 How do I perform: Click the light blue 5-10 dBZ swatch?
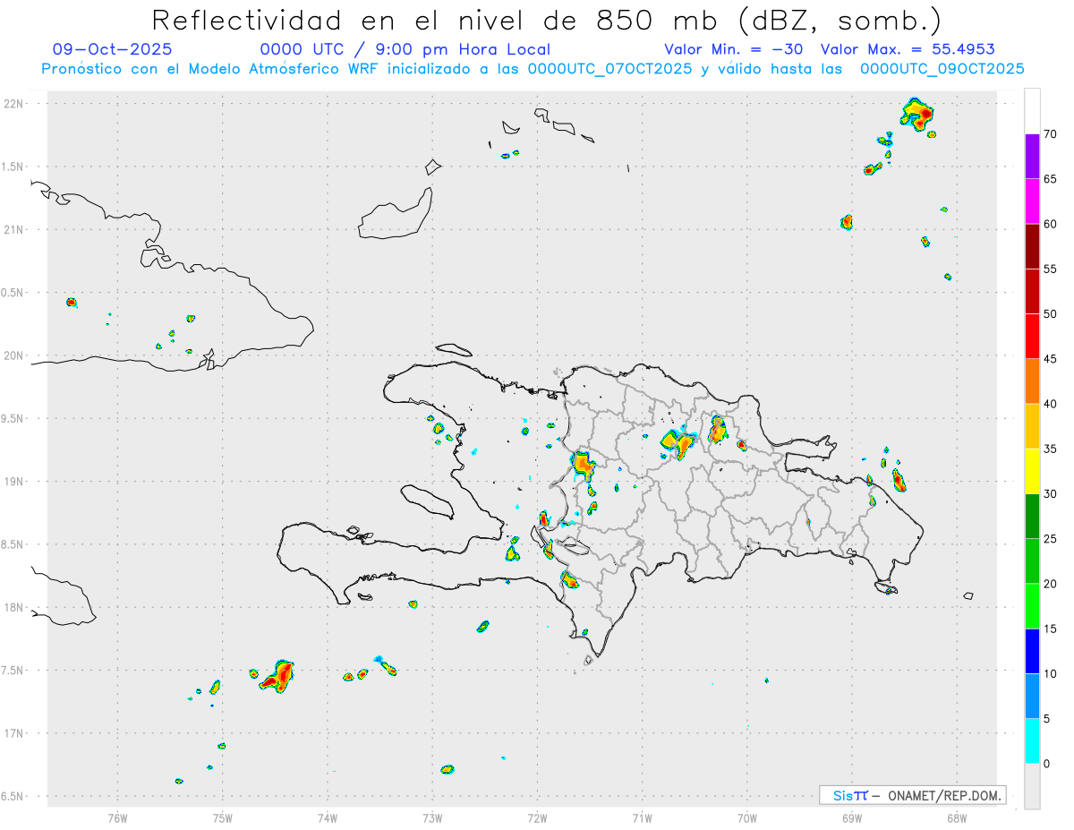pyautogui.click(x=1032, y=697)
